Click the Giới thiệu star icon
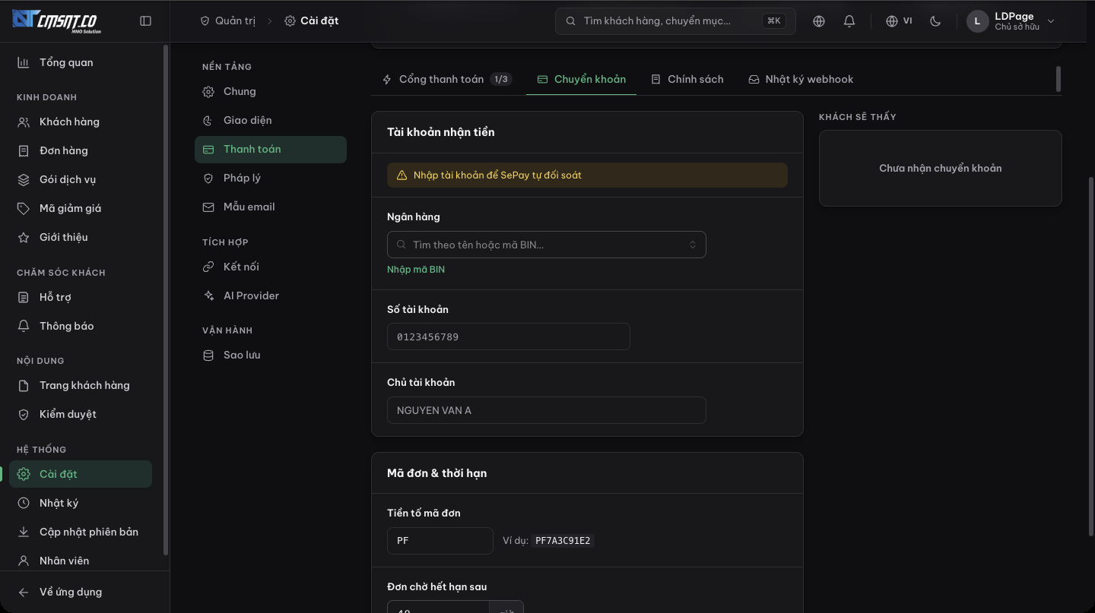1095x613 pixels. coord(24,237)
